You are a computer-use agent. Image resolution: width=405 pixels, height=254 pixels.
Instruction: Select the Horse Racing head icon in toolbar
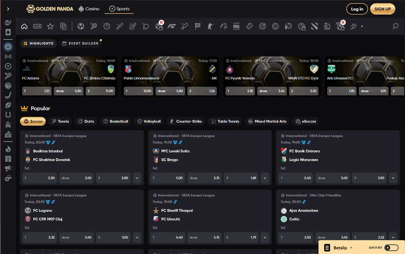tap(223, 26)
